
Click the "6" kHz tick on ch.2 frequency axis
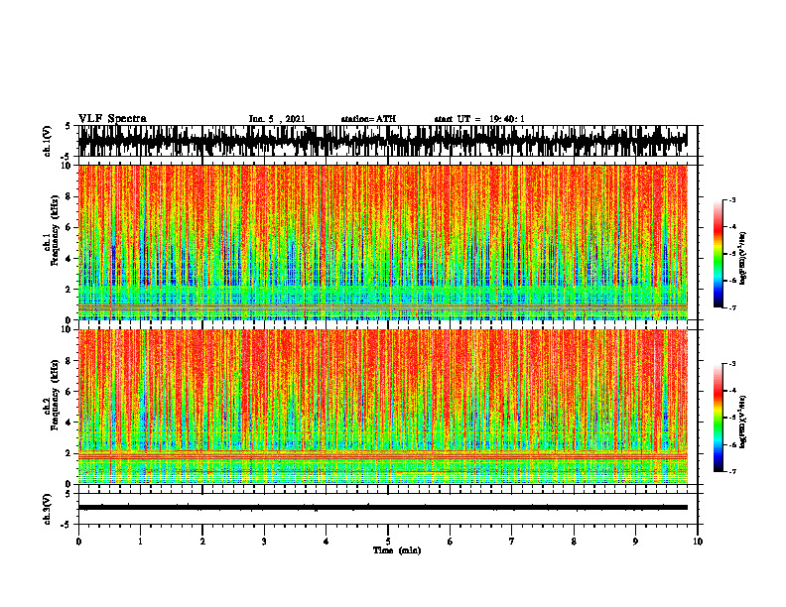pyautogui.click(x=69, y=392)
